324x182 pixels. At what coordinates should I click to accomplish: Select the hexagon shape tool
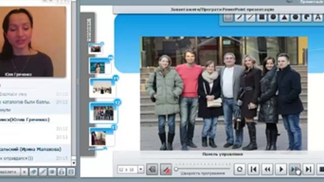pyautogui.click(x=295, y=18)
